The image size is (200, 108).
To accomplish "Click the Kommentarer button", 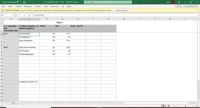I will [191, 6].
